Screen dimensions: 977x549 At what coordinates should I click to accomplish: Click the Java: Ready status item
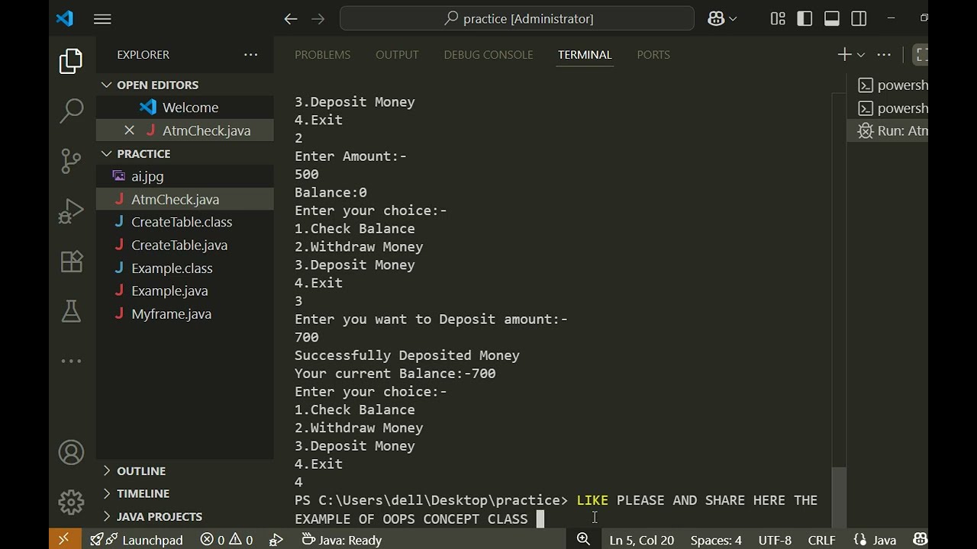[342, 539]
